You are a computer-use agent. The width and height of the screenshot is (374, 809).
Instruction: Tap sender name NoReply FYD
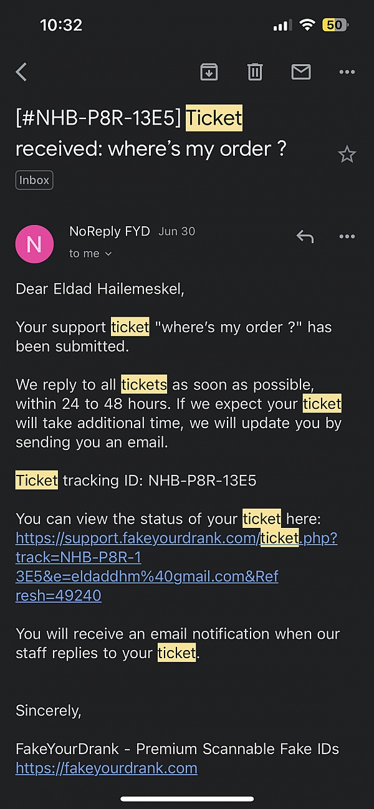click(x=110, y=231)
